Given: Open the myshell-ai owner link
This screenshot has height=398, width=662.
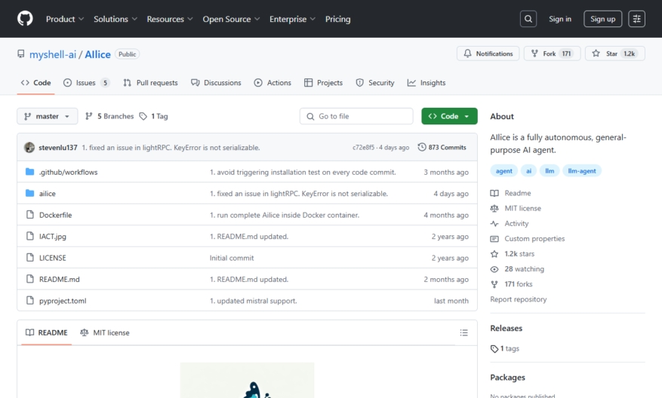Looking at the screenshot, I should (x=53, y=54).
